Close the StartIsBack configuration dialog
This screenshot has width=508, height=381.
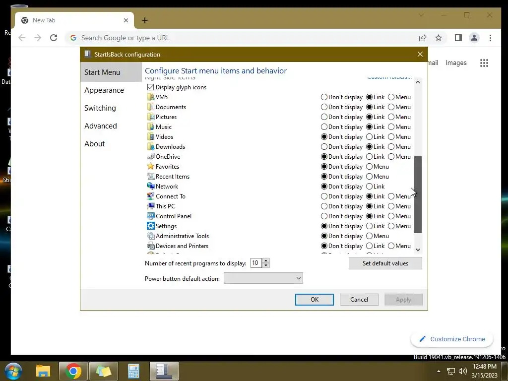click(420, 55)
